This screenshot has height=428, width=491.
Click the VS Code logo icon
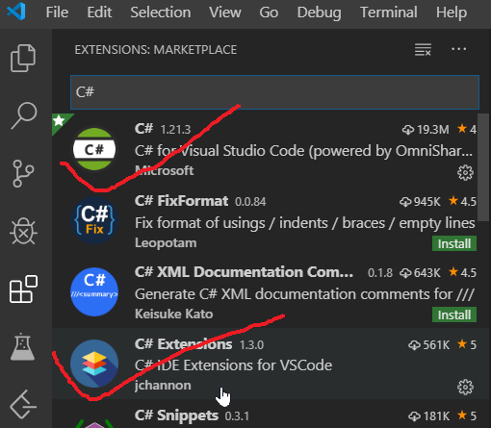[16, 12]
